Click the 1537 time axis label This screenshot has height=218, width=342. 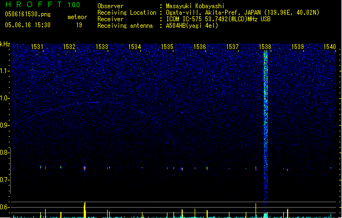pos(233,46)
